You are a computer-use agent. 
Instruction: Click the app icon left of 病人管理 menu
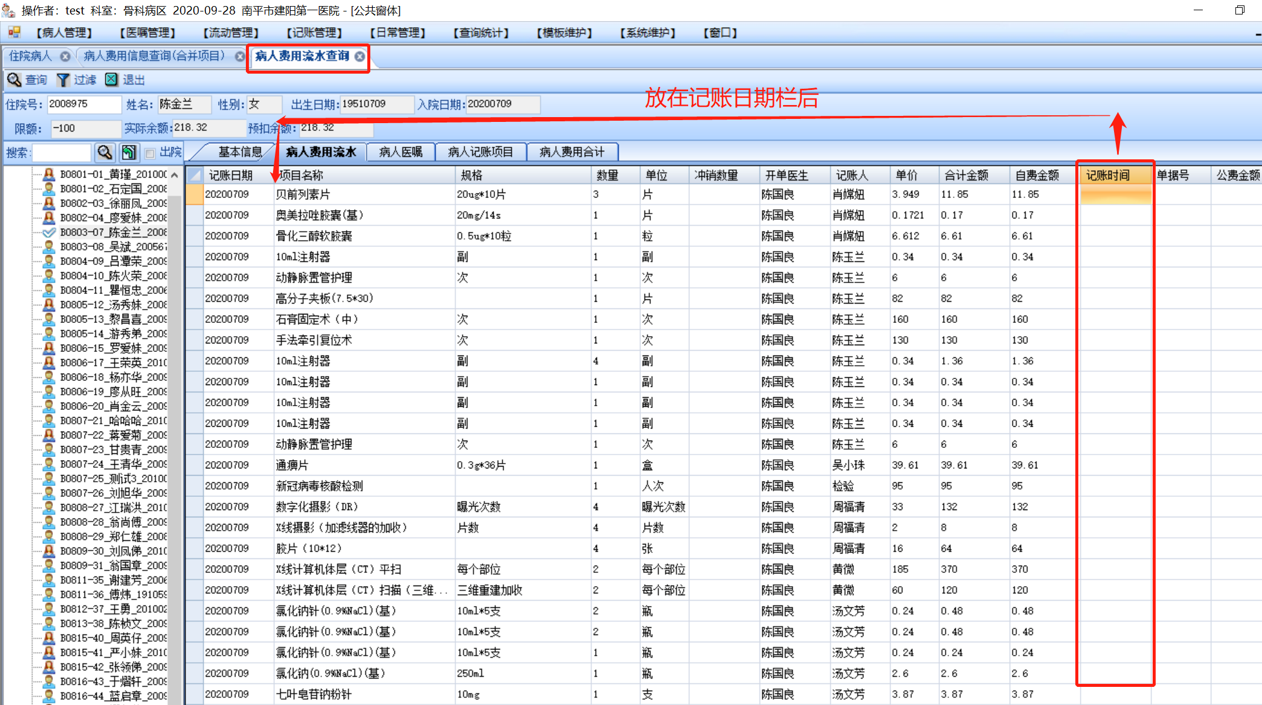coord(14,33)
